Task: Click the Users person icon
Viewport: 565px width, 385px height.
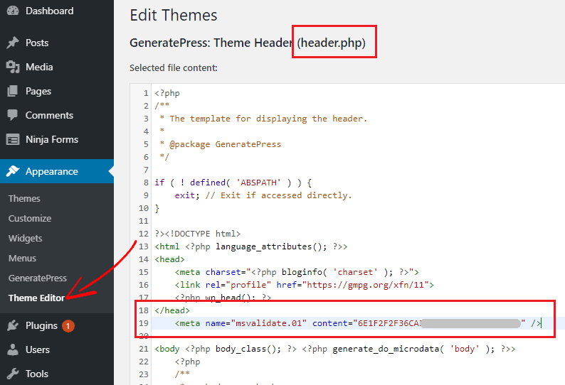Action: (13, 349)
